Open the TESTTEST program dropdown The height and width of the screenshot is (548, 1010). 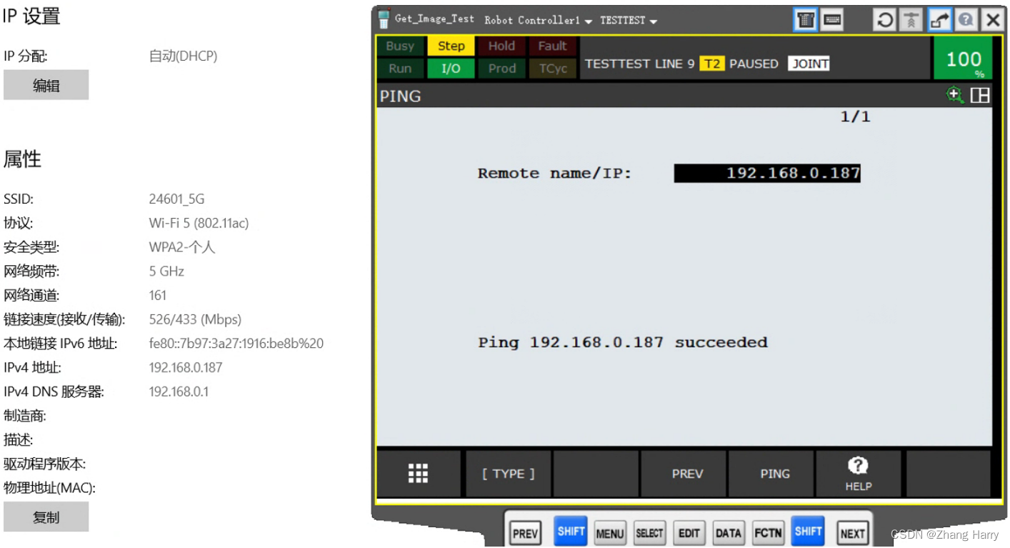(629, 21)
